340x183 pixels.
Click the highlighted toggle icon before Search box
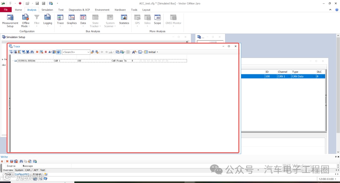coord(59,52)
